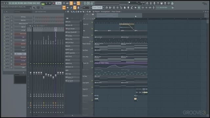Select the FAT Kick channel button
This screenshot has height=118, width=210.
pyautogui.click(x=23, y=17)
